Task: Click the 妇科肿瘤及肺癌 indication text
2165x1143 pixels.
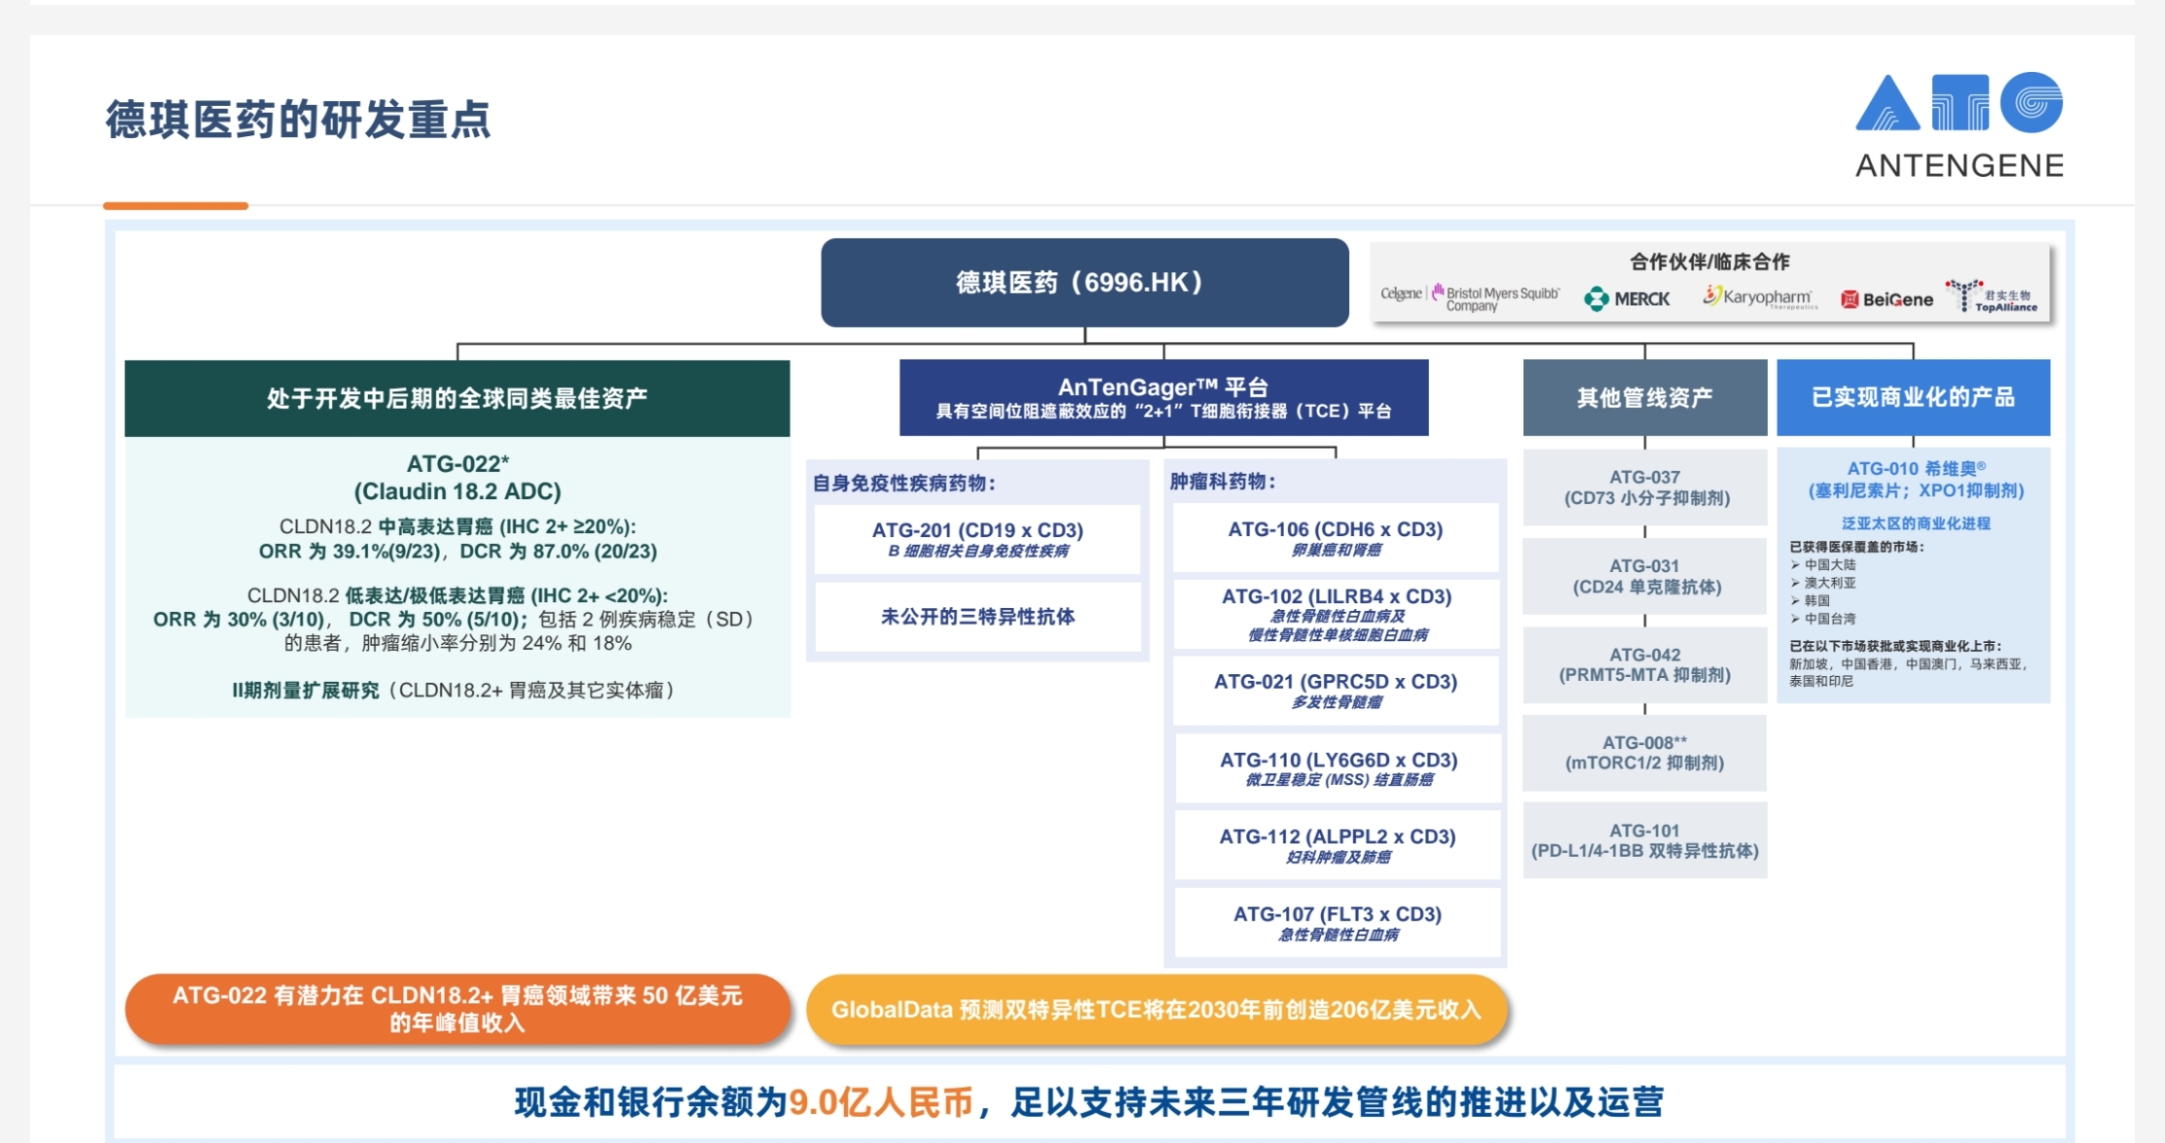Action: click(1339, 857)
